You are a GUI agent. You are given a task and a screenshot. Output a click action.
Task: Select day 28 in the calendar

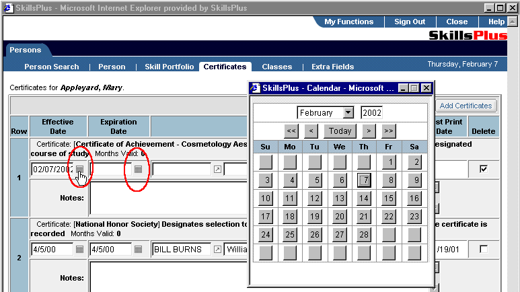click(364, 235)
